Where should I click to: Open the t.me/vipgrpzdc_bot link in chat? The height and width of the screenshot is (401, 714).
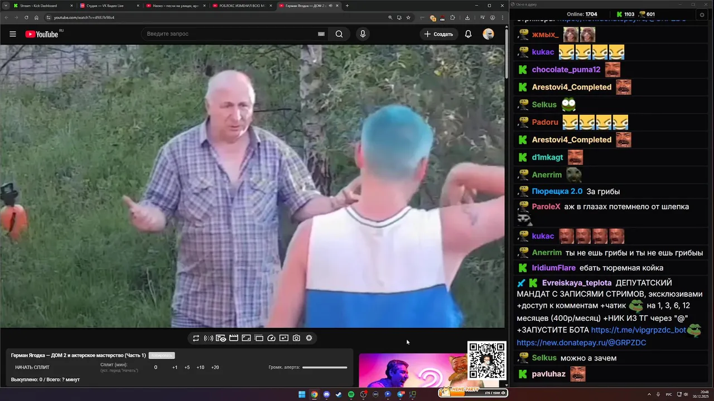pyautogui.click(x=638, y=330)
